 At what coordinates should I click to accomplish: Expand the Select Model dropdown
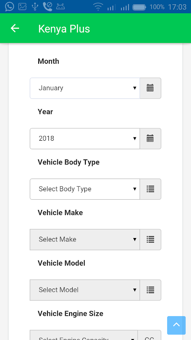click(x=85, y=290)
